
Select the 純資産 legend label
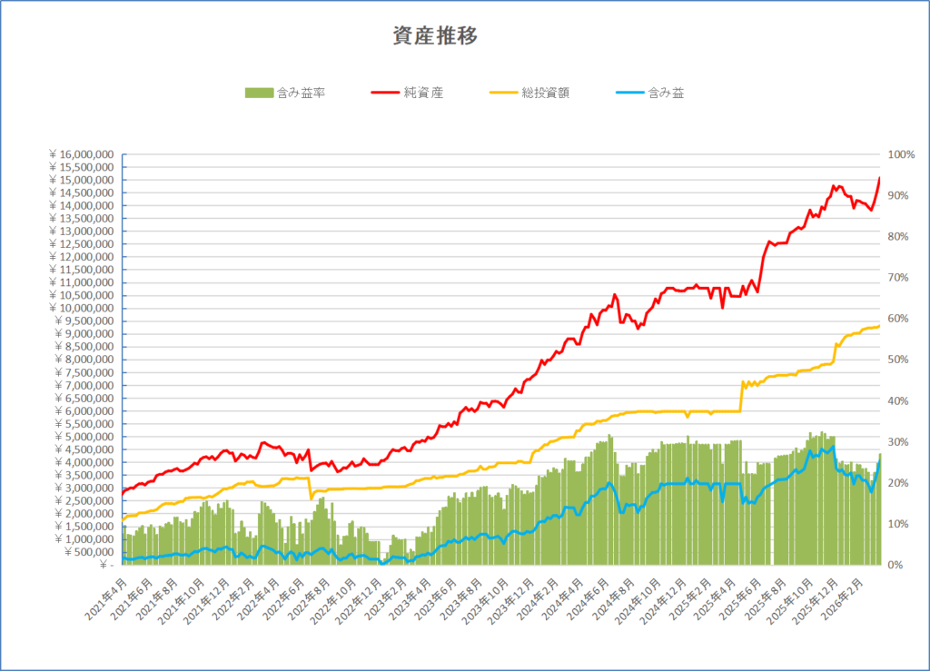pyautogui.click(x=423, y=93)
